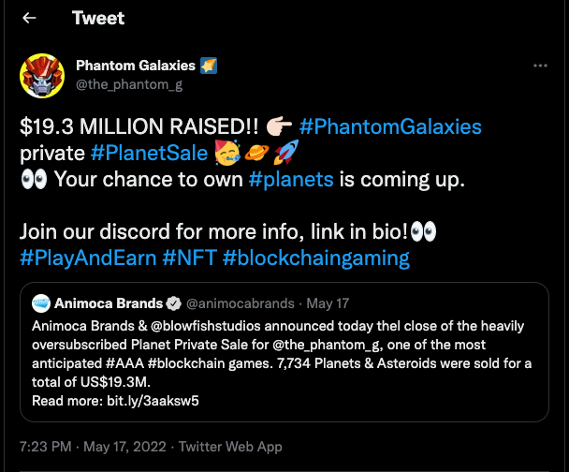Click the Phantom Galaxies rocket badge icon
Viewport: 569px width, 472px height.
209,66
